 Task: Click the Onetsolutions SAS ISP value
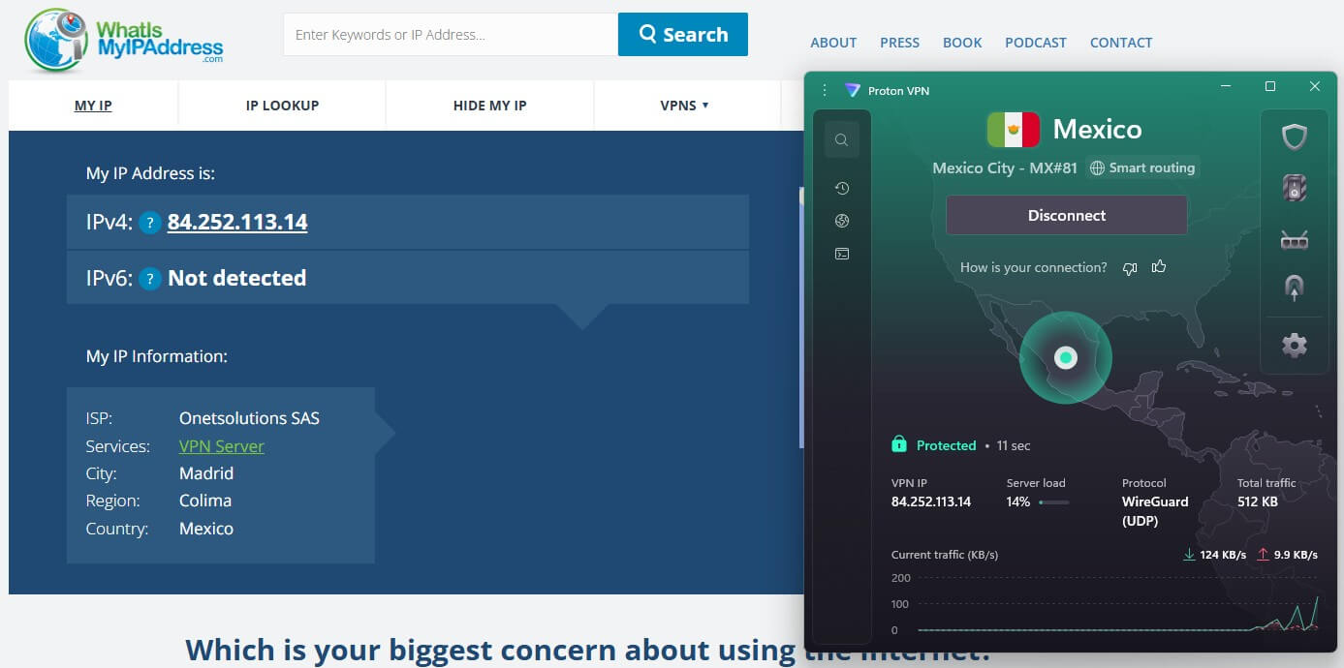(x=249, y=418)
